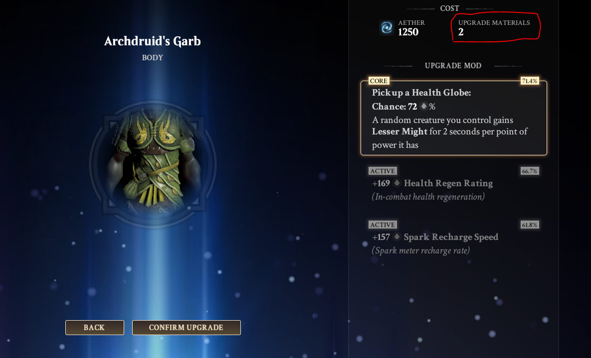Select the Spark Recharge Speed mod

454,239
